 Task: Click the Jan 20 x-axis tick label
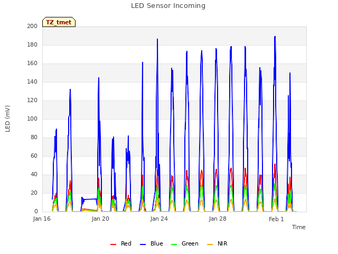(x=100, y=219)
